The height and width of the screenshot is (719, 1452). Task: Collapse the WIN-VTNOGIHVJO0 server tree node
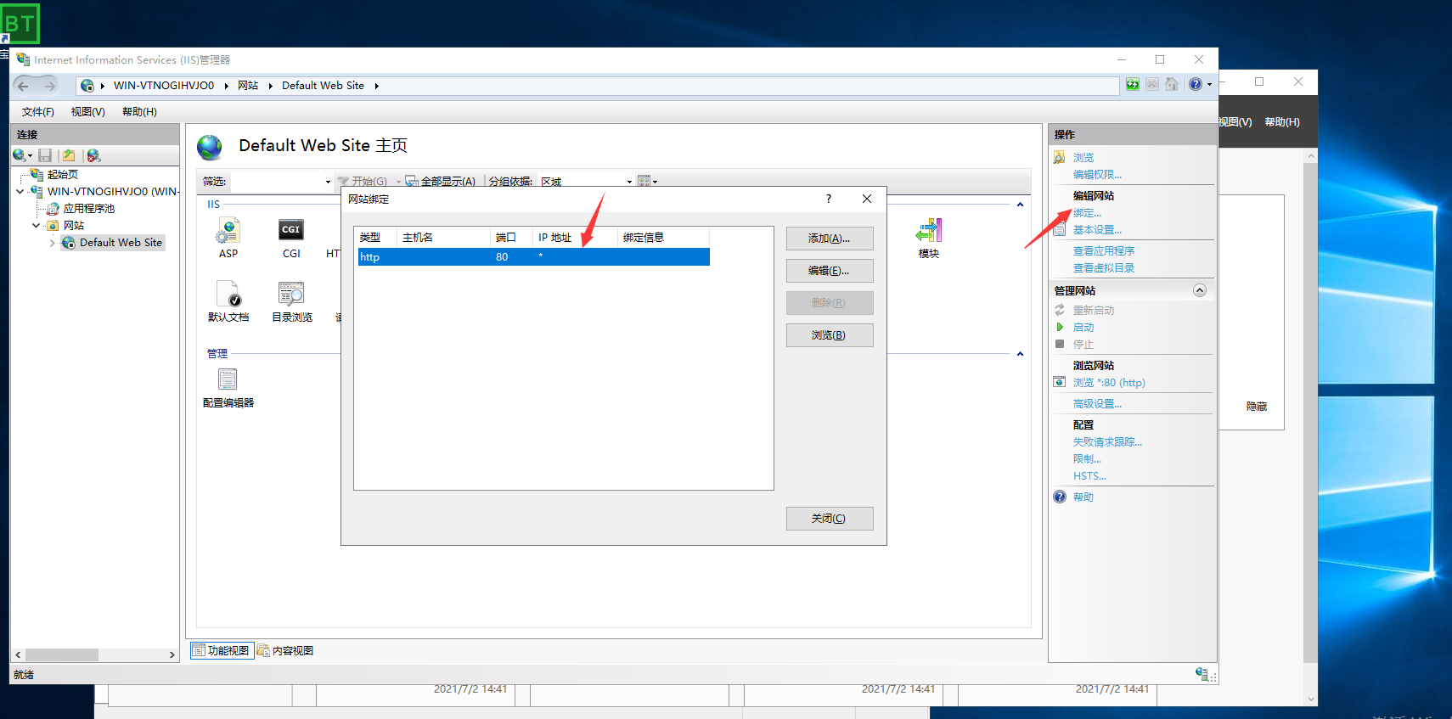click(20, 191)
